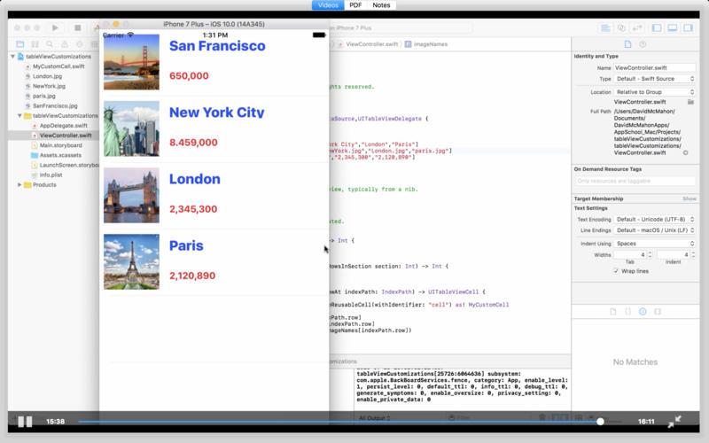709x443 pixels.
Task: Click imageNames in the editor jump bar
Action: [x=430, y=44]
